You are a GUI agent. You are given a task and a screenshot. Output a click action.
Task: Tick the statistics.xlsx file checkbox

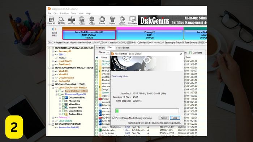[97, 130]
